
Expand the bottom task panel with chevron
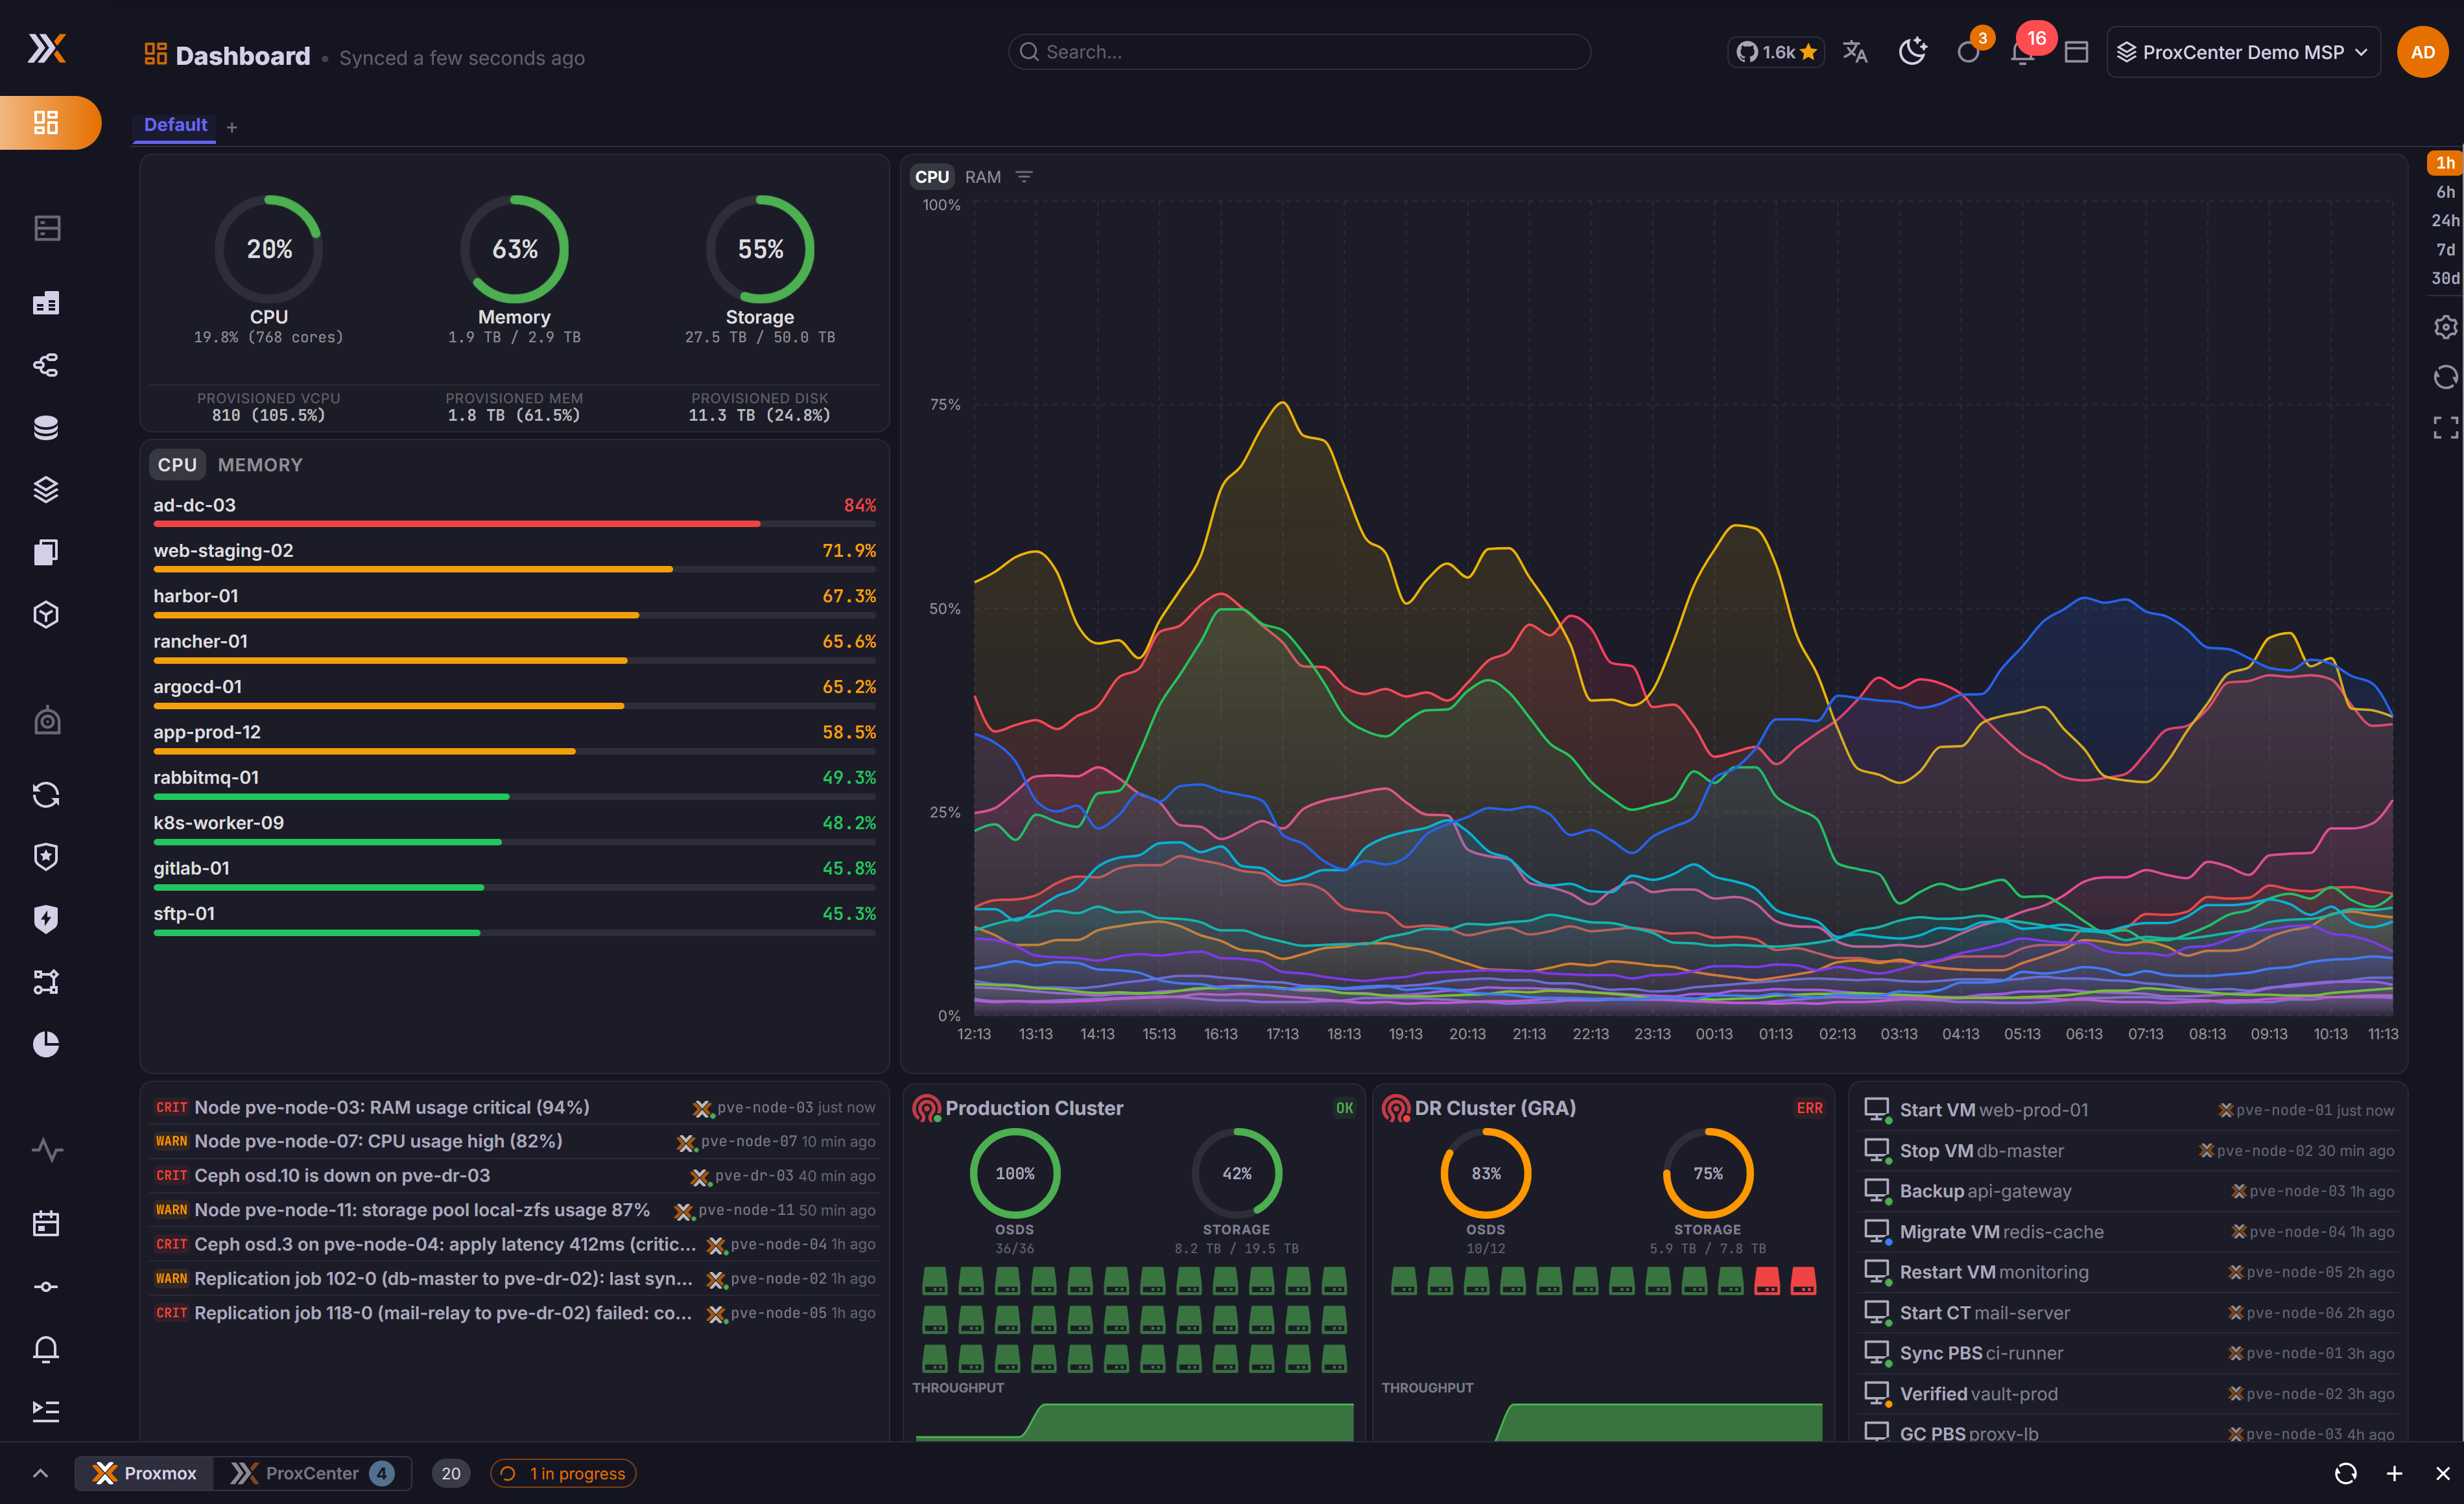pos(40,1473)
